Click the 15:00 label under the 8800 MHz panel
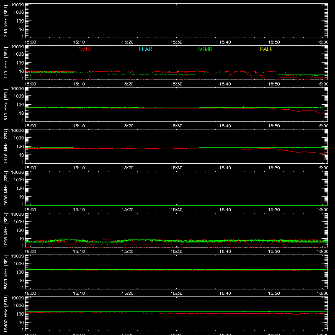The height and width of the screenshot is (335, 335). pos(30,294)
